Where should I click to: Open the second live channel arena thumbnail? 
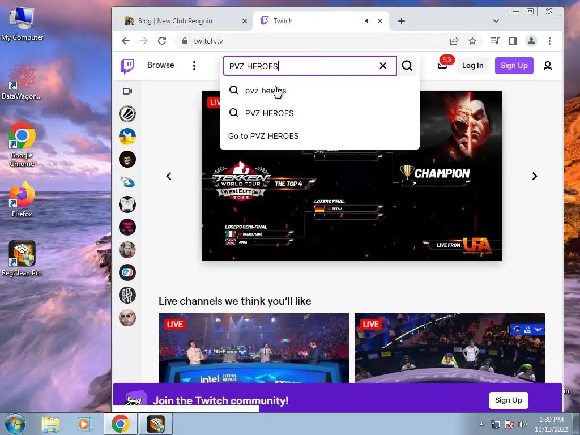(x=449, y=348)
